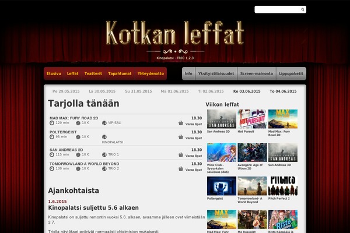Click San Andreas 3D title under poster
Screen dimensions: 350x233
tap(279, 165)
